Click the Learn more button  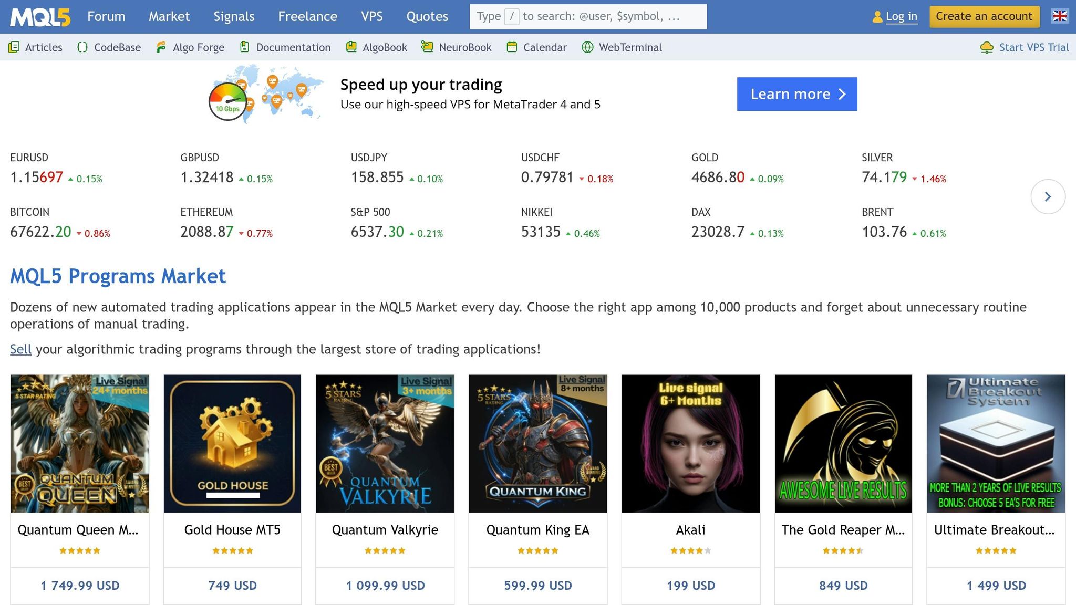point(797,94)
